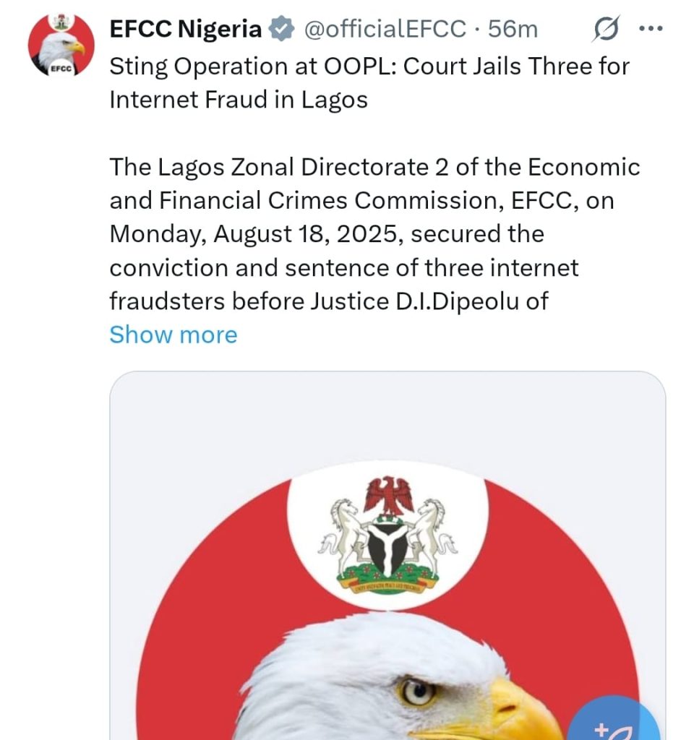The image size is (694, 740).
Task: Open the attached EFCC logo image
Action: coord(387,556)
